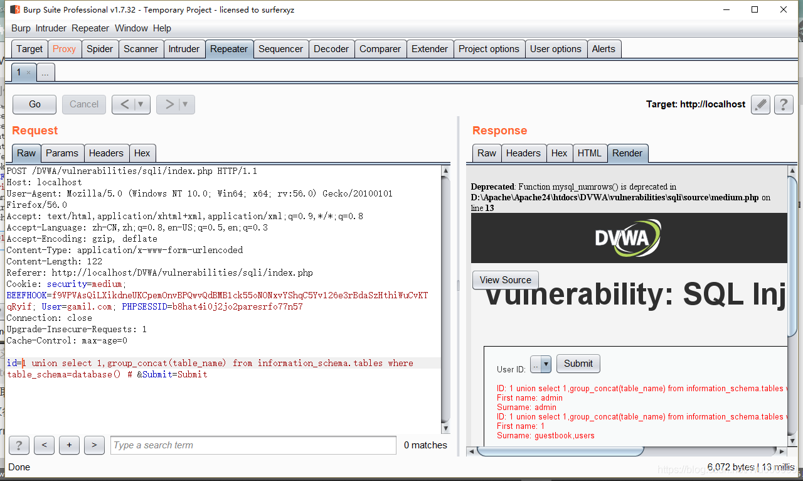Select response Render tab
The width and height of the screenshot is (803, 481).
[x=627, y=153]
